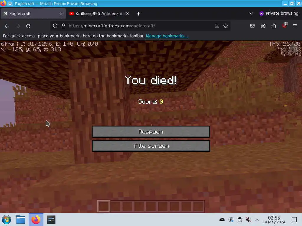This screenshot has width=302, height=226.
Task: Close the Eaglercraft tab
Action: point(61,14)
